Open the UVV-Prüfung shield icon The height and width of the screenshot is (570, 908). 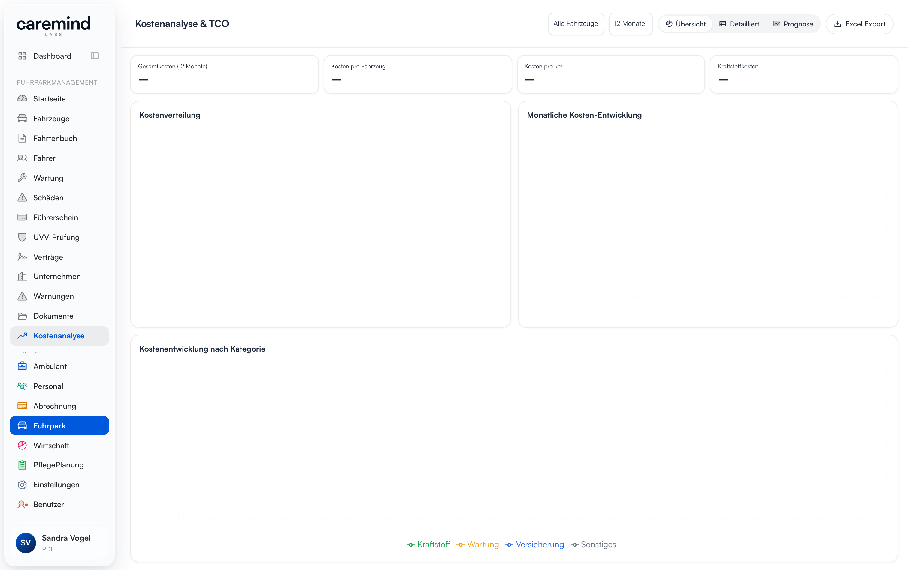coord(22,237)
